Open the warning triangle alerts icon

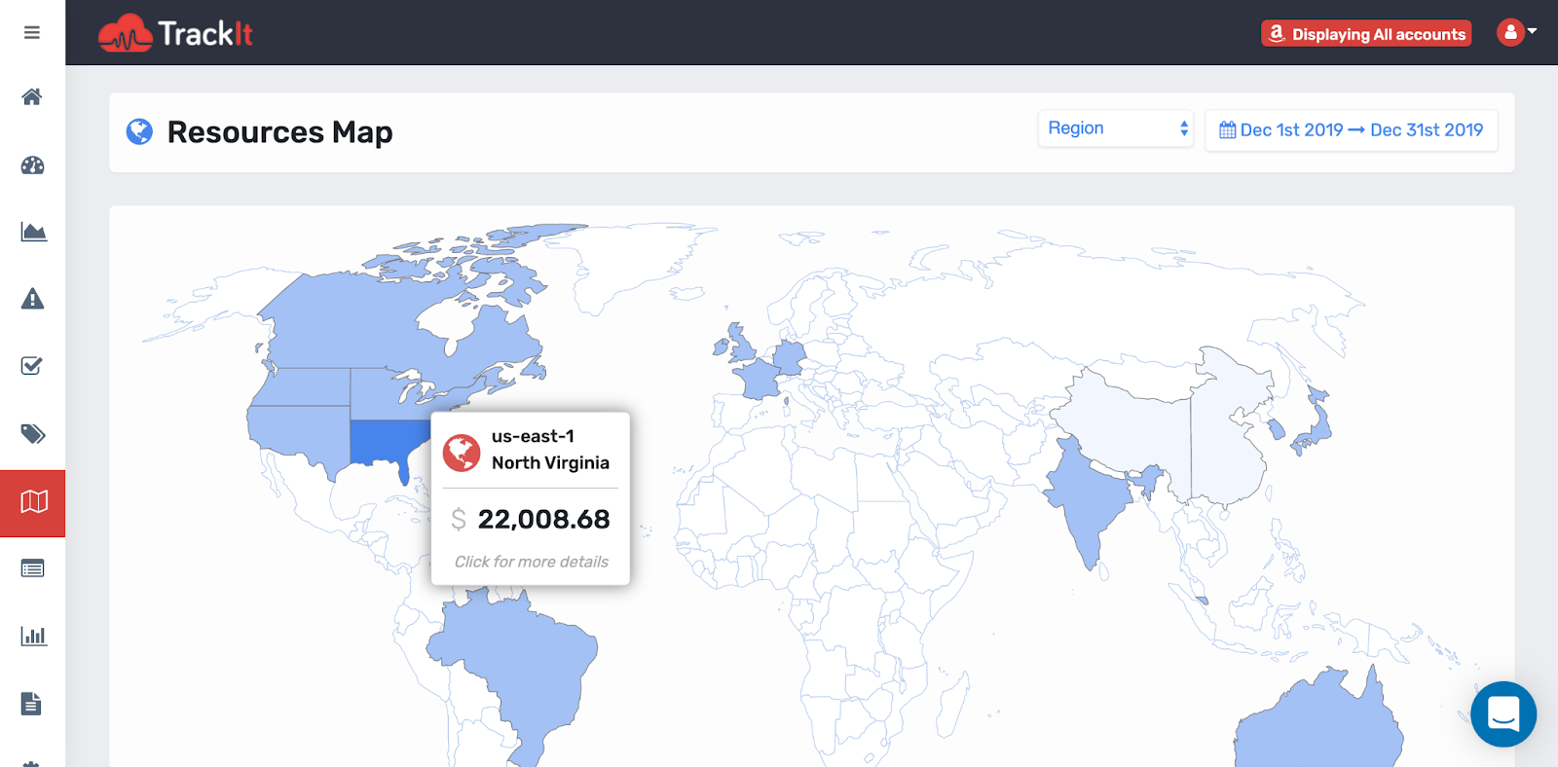[32, 299]
